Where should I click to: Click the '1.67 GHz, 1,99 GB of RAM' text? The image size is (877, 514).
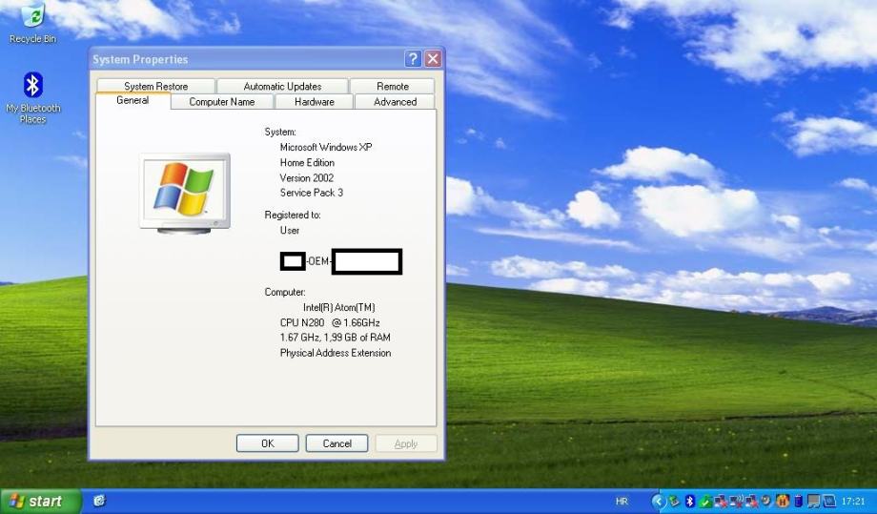coord(335,338)
